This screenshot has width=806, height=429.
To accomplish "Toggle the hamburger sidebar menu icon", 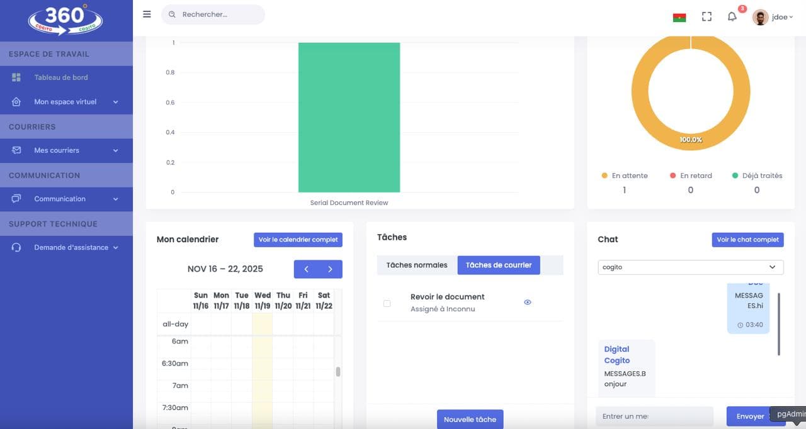I will coord(147,14).
